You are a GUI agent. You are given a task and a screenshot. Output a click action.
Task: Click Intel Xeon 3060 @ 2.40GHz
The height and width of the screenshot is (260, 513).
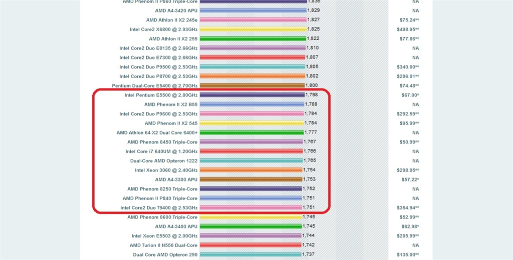166,170
